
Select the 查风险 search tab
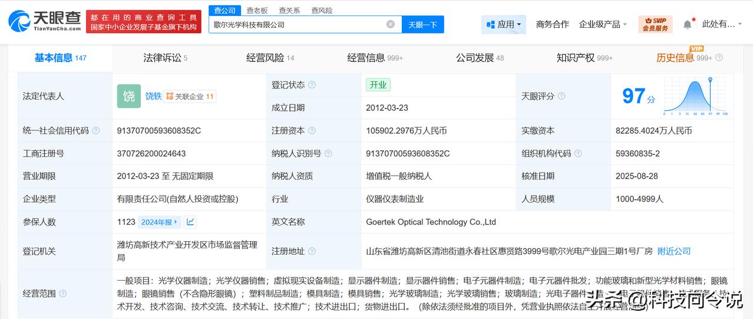(x=322, y=10)
